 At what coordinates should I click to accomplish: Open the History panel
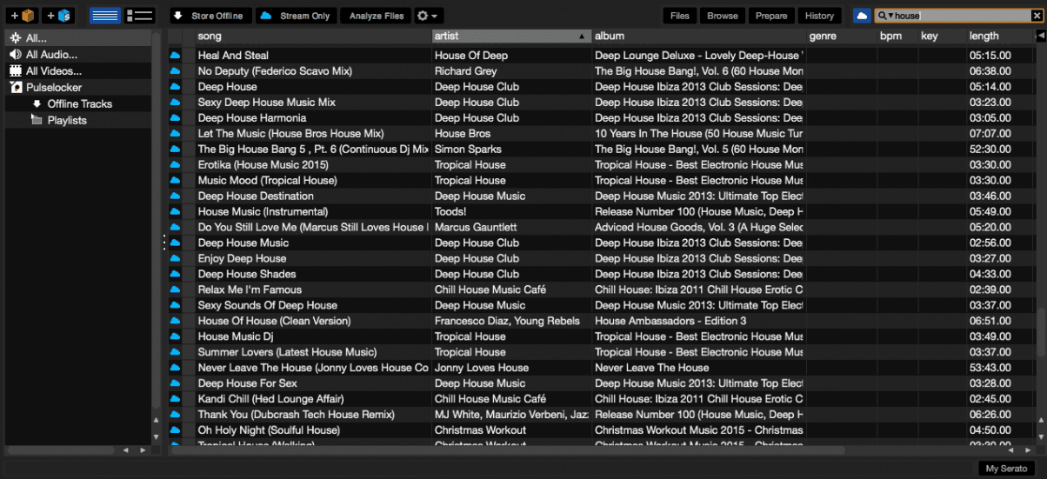[819, 16]
